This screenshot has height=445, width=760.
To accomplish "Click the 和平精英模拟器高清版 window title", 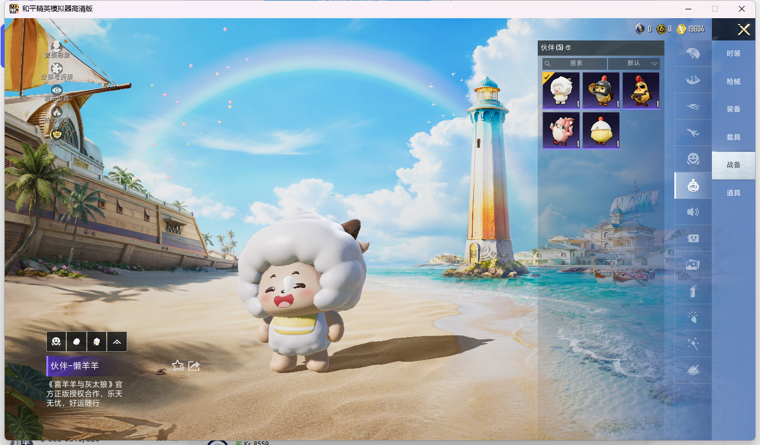I will [57, 9].
